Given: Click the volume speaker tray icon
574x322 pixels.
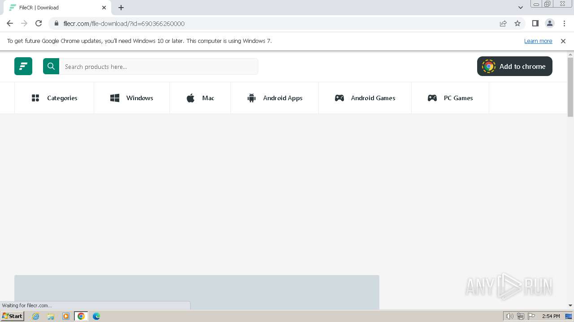Looking at the screenshot, I should (x=510, y=316).
